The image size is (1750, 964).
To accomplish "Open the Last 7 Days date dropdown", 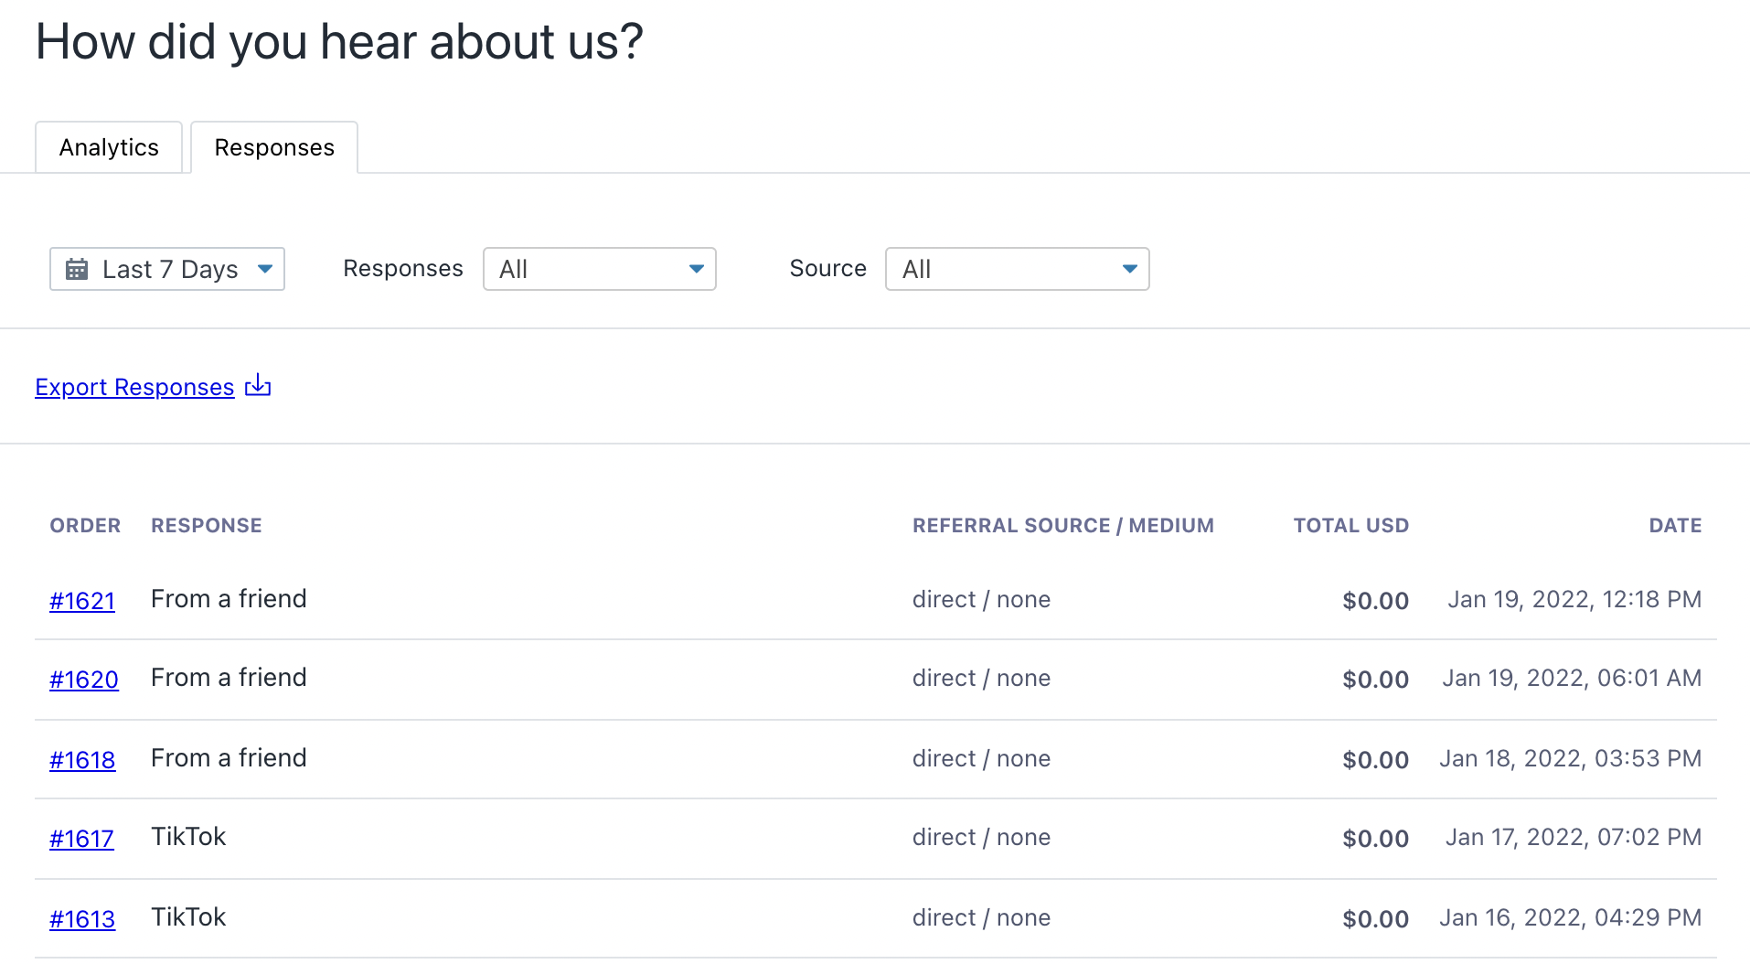I will (x=167, y=269).
